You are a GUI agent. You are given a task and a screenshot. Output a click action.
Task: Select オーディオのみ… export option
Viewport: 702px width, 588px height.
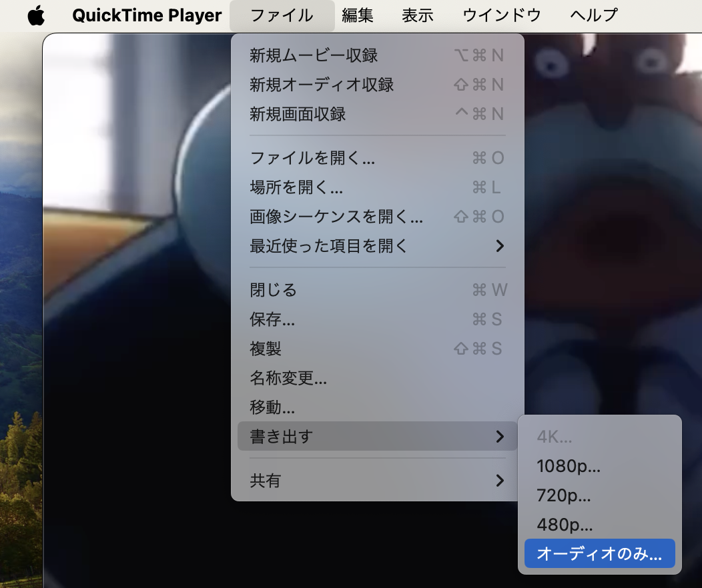(x=599, y=553)
